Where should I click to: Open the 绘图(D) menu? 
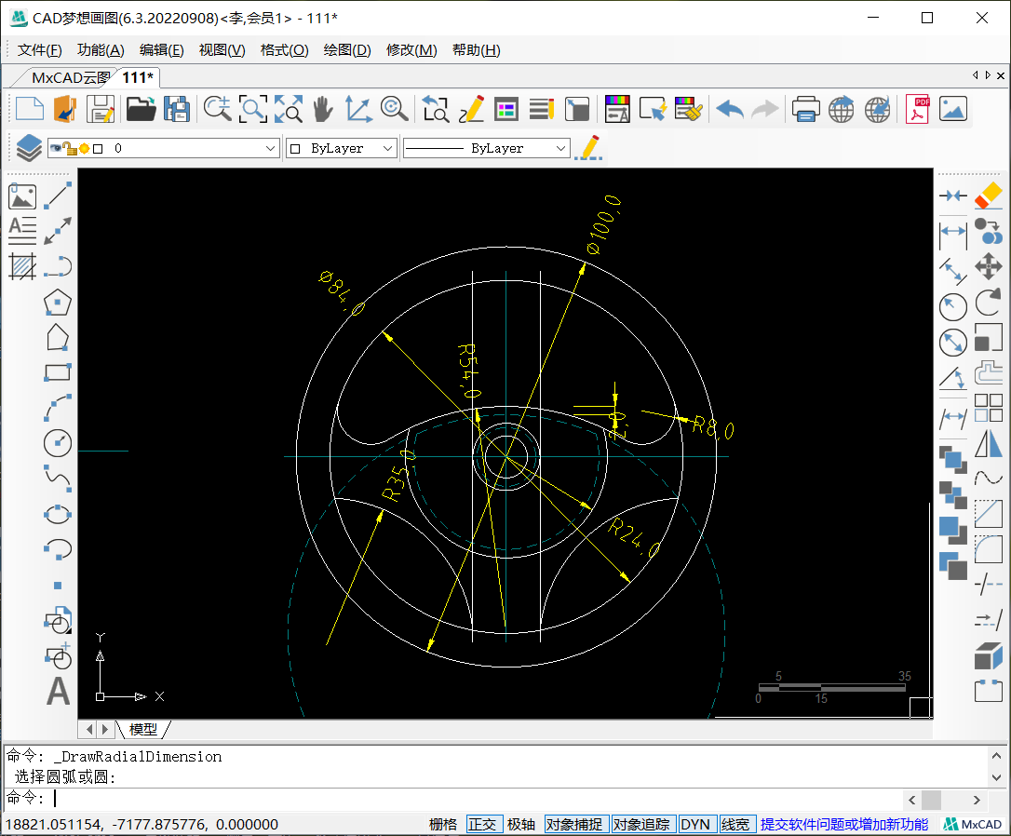[347, 50]
